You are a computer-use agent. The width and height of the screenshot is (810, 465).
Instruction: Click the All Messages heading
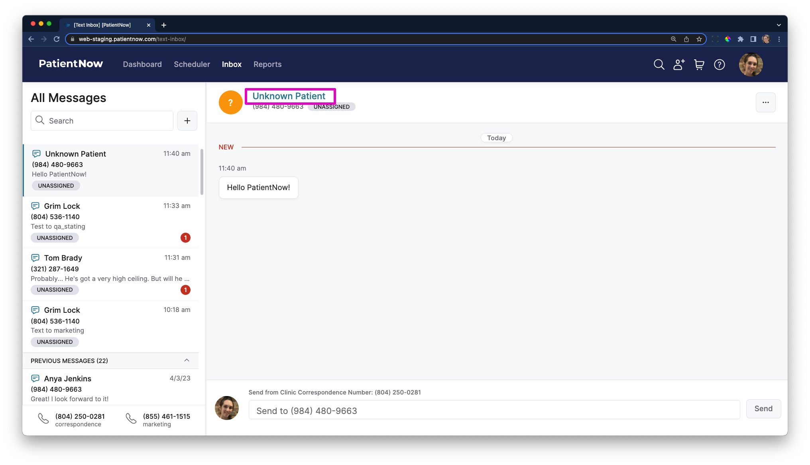click(x=69, y=98)
